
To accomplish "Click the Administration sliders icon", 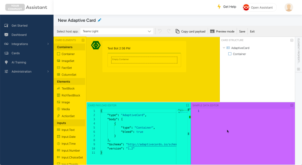I will (6, 71).
